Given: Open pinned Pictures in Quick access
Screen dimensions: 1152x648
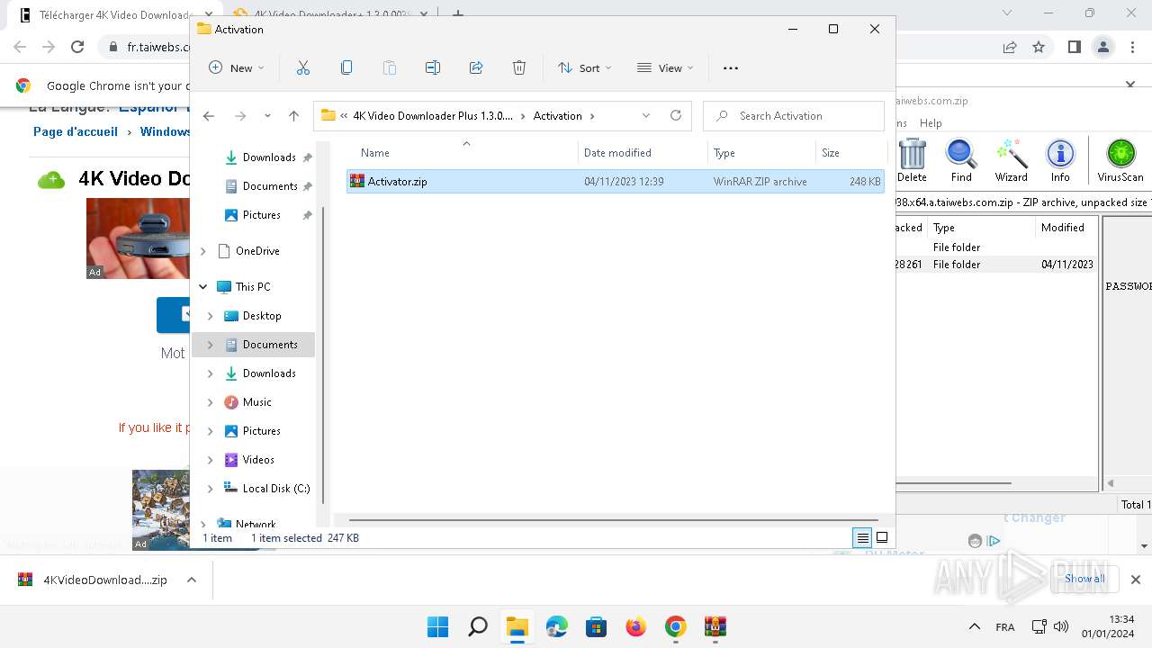Looking at the screenshot, I should click(x=261, y=215).
